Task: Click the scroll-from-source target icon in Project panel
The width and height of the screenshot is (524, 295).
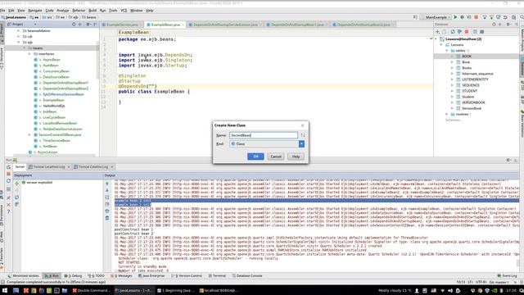Action: (74, 25)
